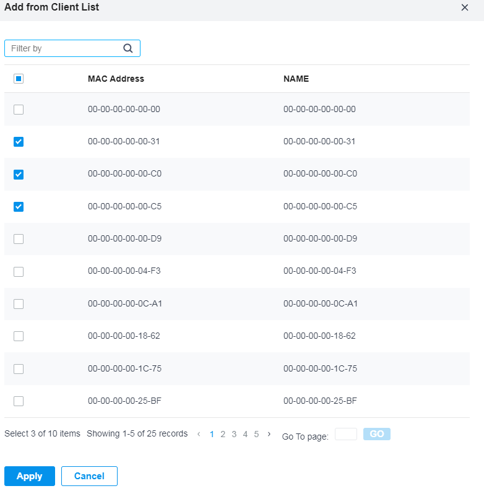
Task: Uncheck the box for 00-00-00-00-00-C5
Action: click(19, 207)
